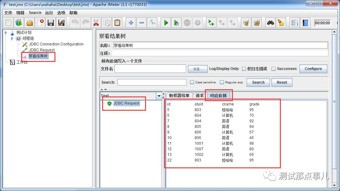Switch to the 取样器结果 tab
This screenshot has width=340, height=191.
pyautogui.click(x=179, y=96)
